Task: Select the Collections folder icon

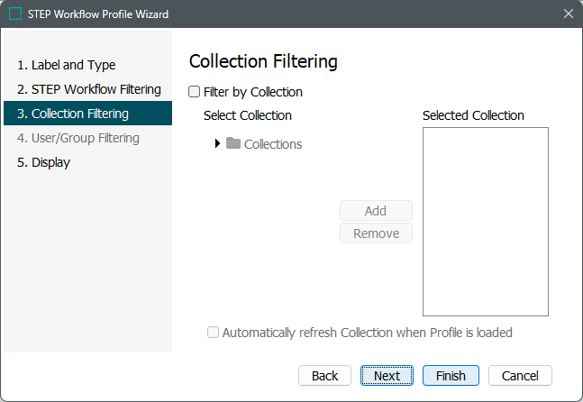Action: (x=233, y=143)
